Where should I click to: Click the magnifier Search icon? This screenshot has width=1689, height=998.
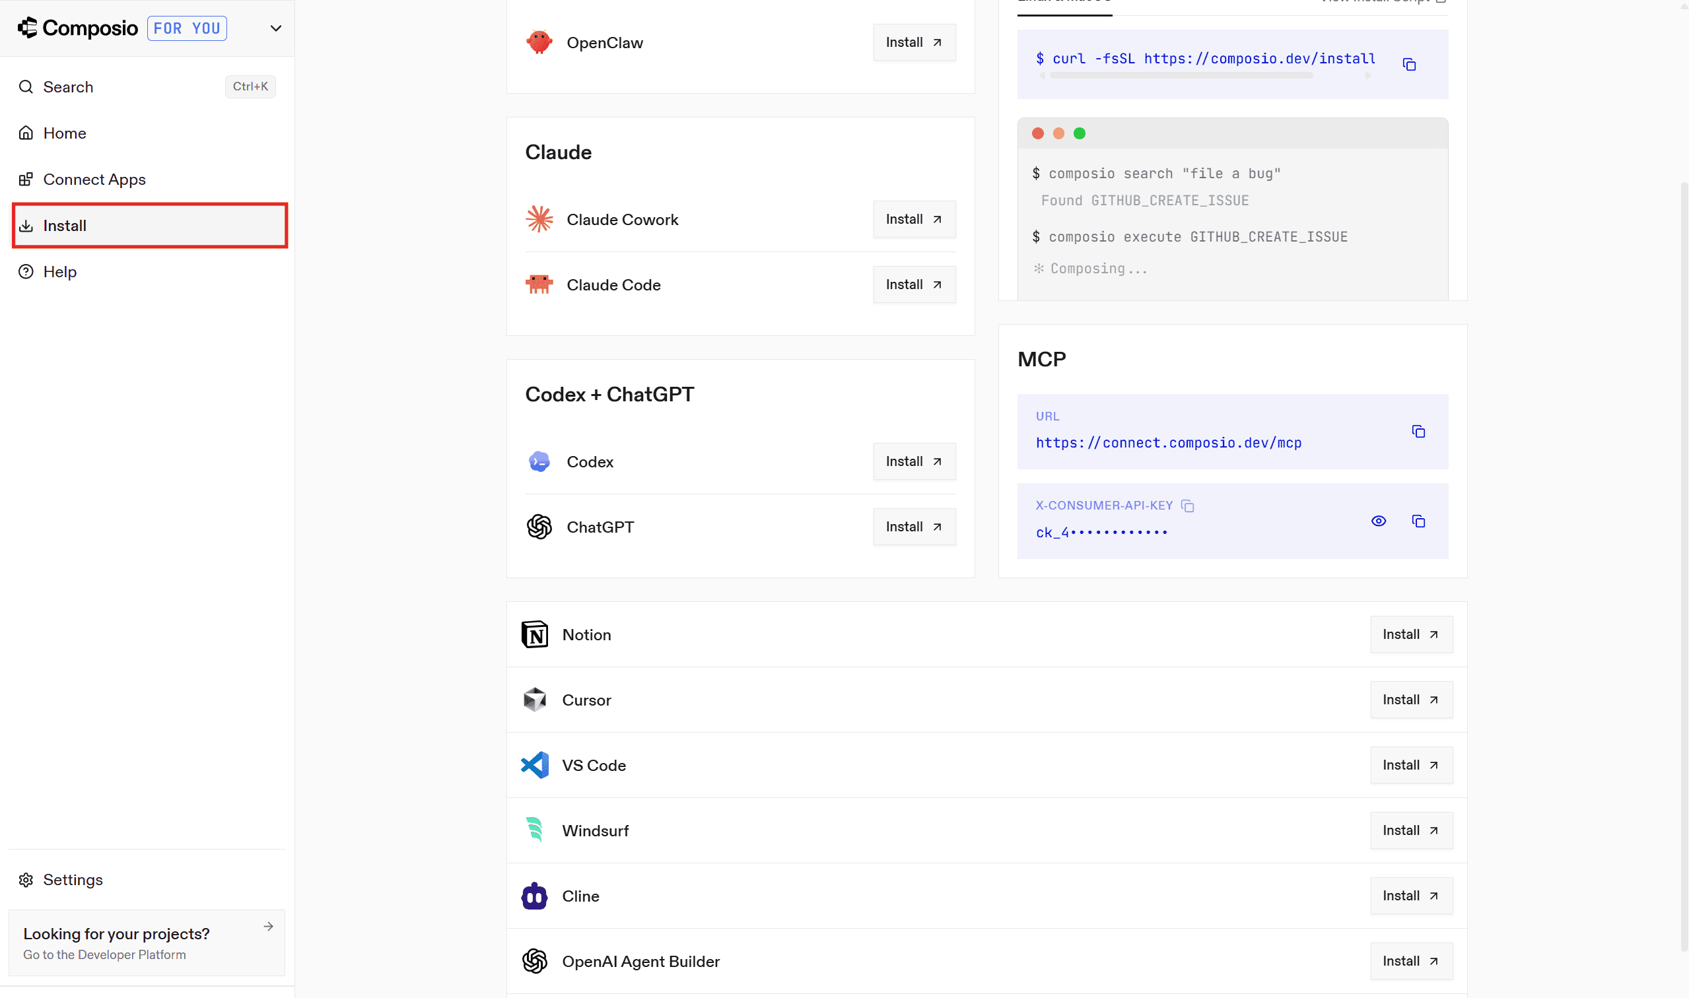click(x=26, y=86)
